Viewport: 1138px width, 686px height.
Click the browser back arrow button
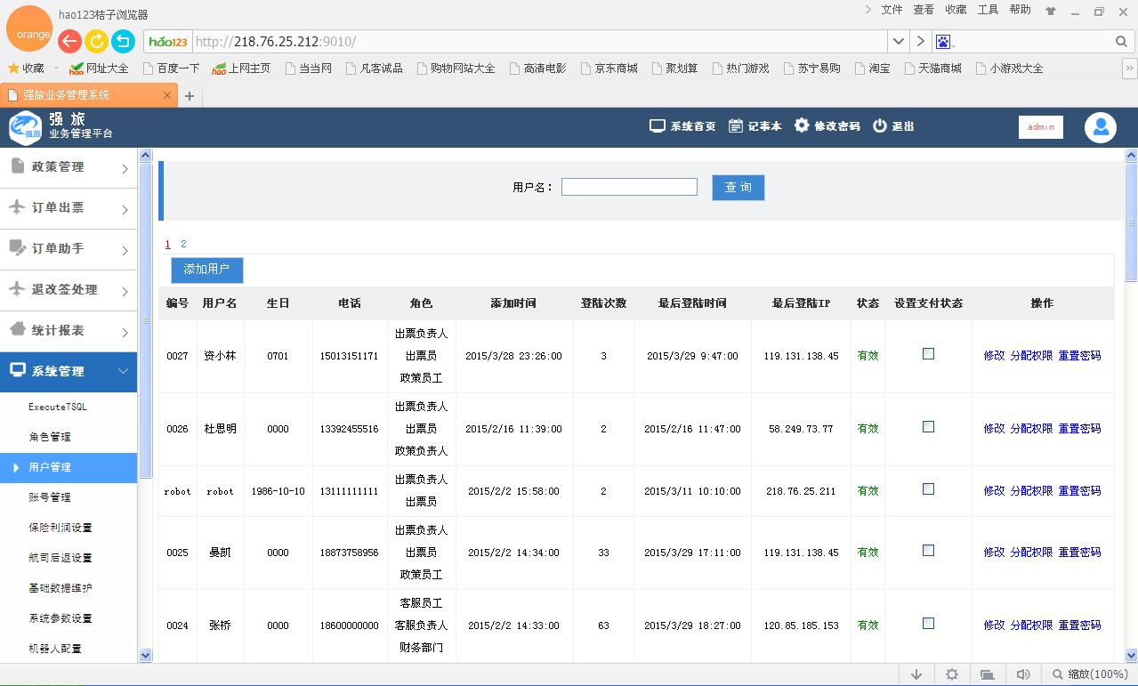(69, 41)
